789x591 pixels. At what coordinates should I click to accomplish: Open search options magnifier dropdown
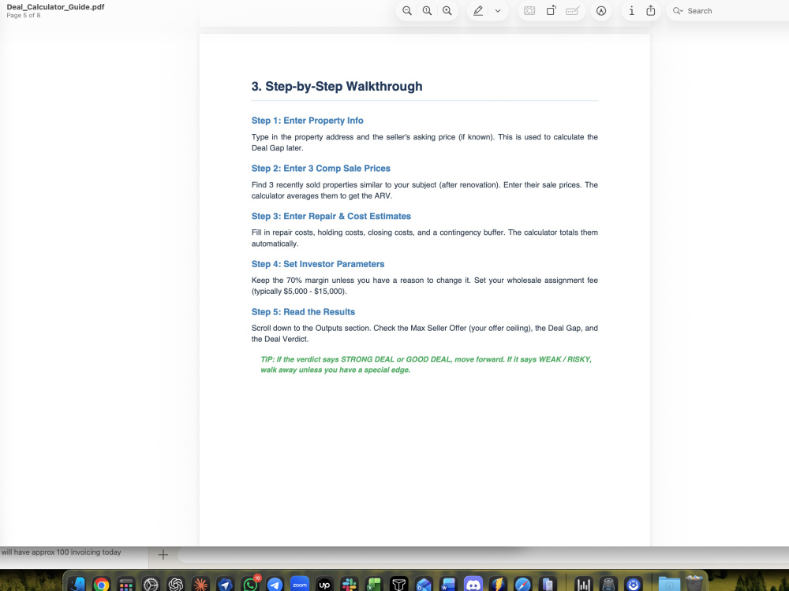pos(678,10)
